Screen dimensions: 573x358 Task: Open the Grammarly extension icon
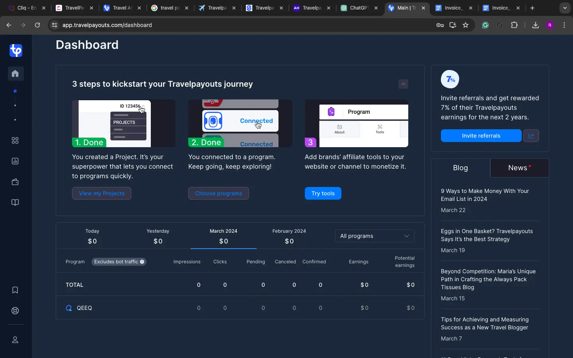click(485, 25)
